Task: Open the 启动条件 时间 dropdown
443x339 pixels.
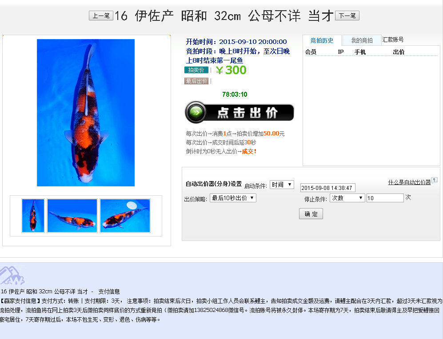Action: click(282, 185)
